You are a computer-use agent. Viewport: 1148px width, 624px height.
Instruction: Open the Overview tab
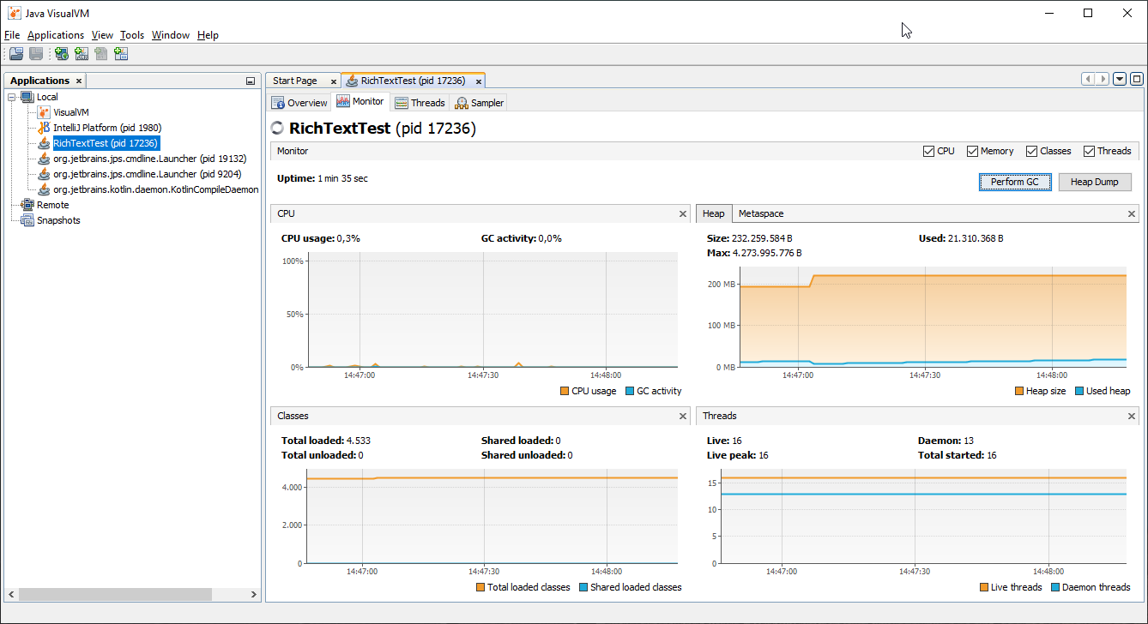pyautogui.click(x=299, y=103)
